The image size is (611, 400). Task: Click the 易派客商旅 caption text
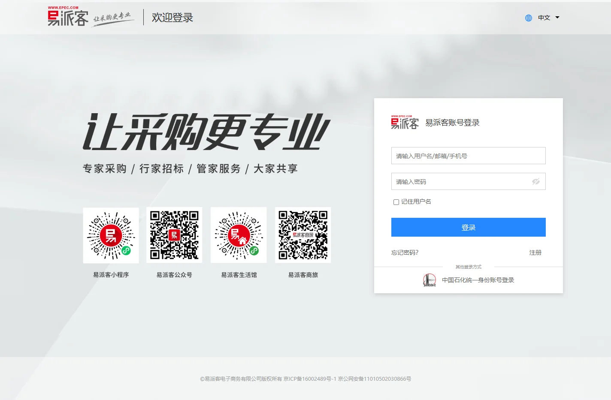pyautogui.click(x=303, y=275)
